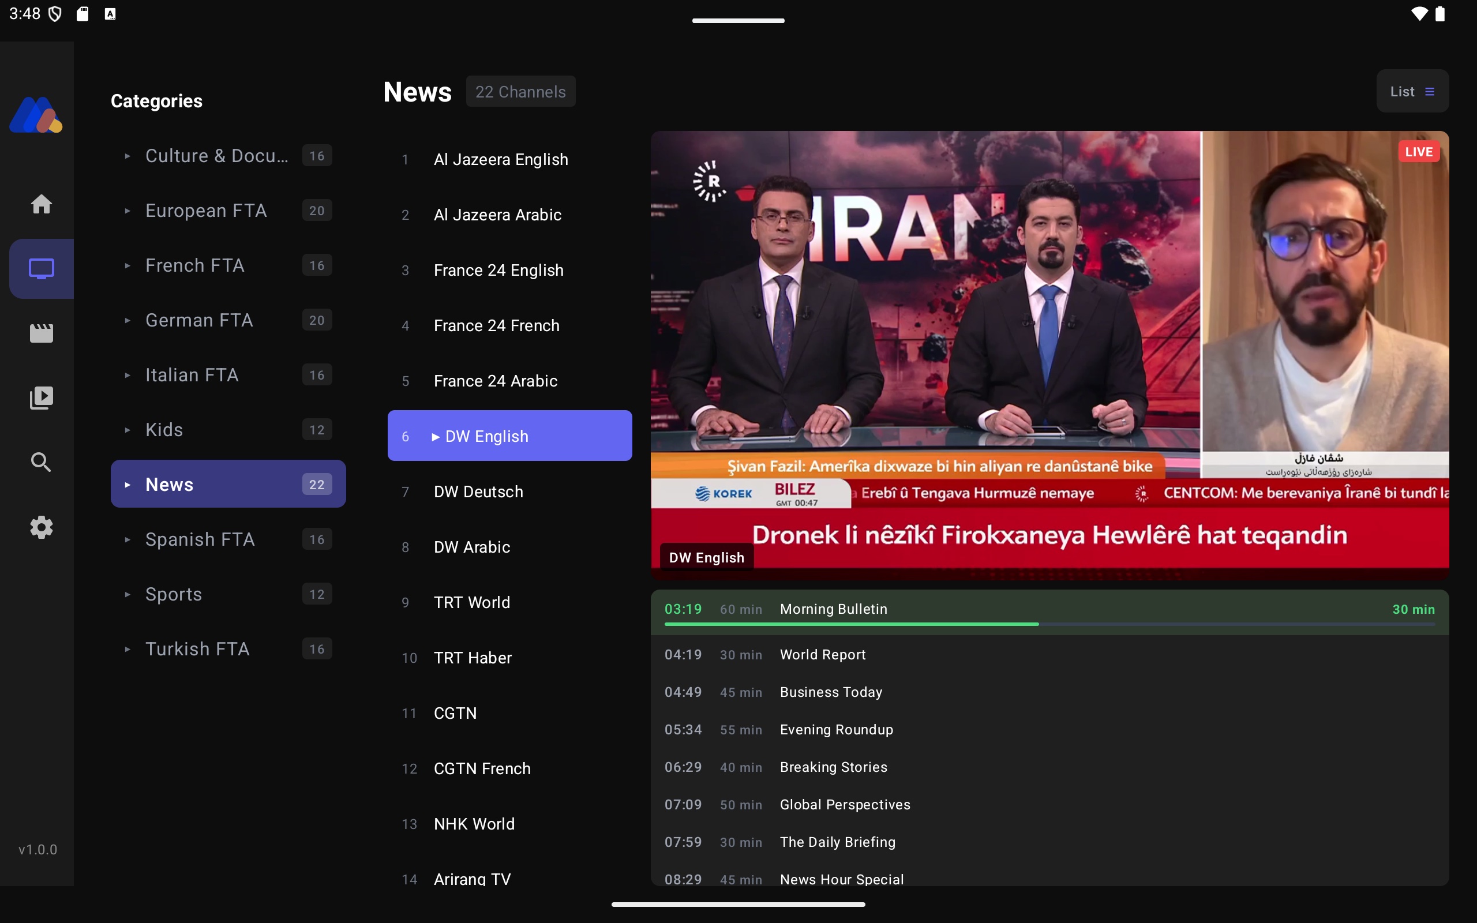Open the European FTA category
The height and width of the screenshot is (923, 1477).
pyautogui.click(x=228, y=211)
